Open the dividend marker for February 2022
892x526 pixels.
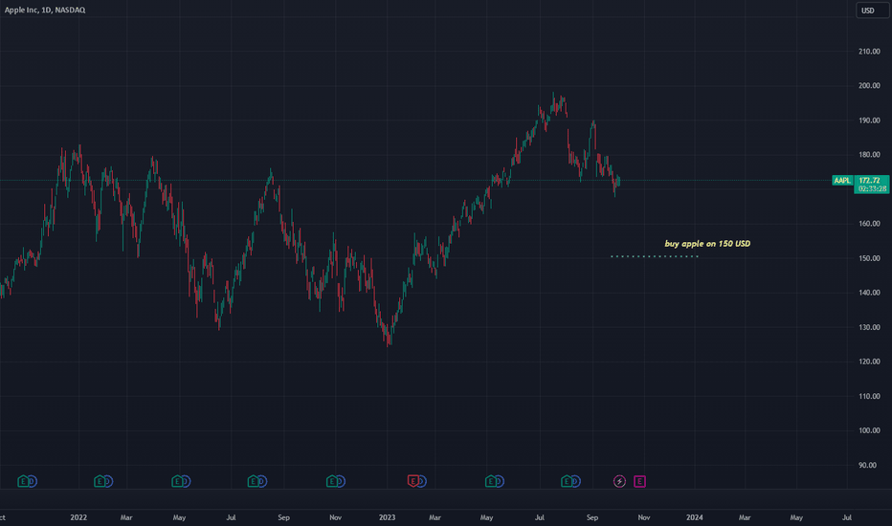pos(108,482)
